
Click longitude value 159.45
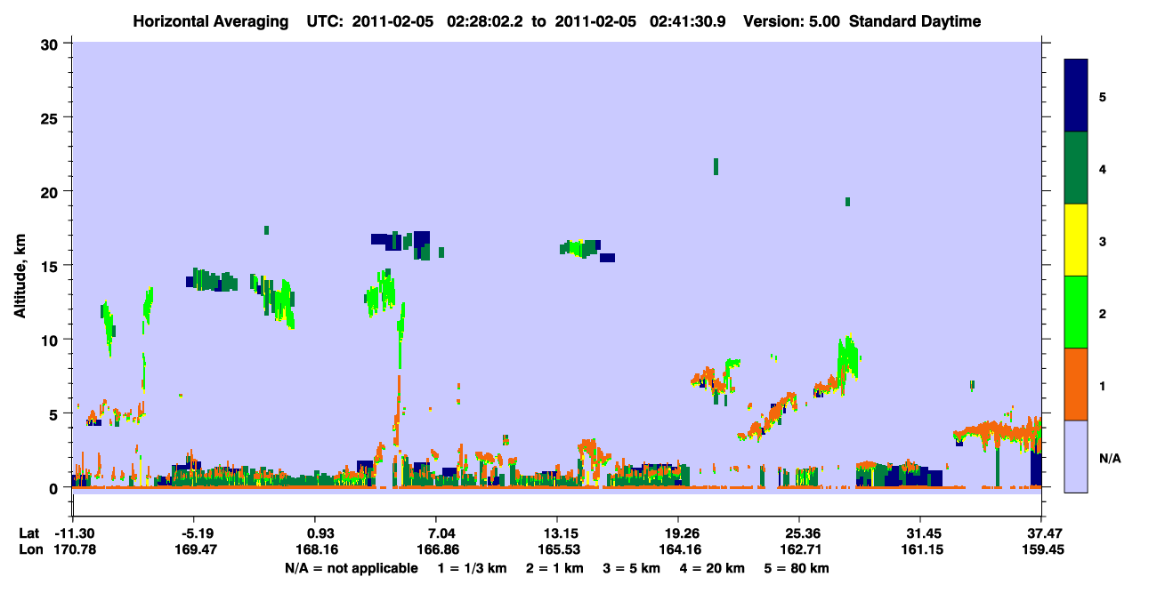pos(1042,550)
